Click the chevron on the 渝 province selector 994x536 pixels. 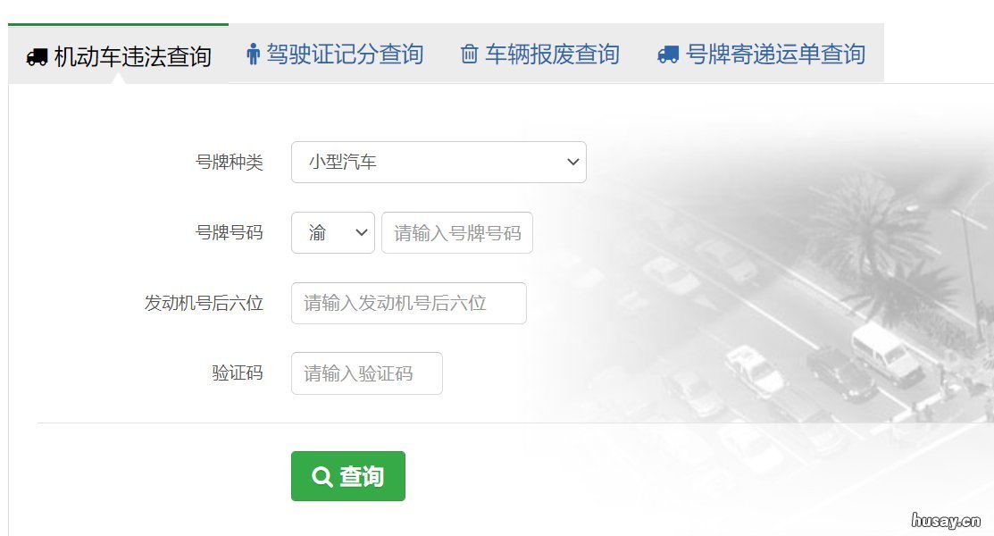point(360,232)
